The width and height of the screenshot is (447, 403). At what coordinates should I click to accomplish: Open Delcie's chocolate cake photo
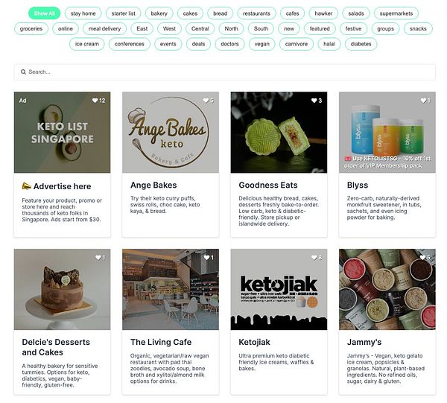pyautogui.click(x=62, y=289)
